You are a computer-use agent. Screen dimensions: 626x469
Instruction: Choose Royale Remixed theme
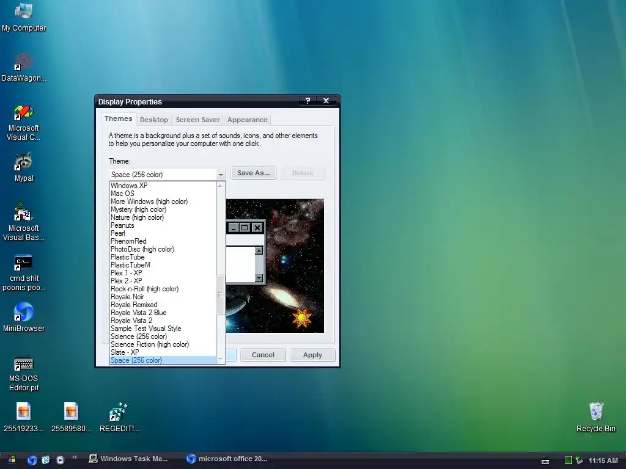[163, 305]
